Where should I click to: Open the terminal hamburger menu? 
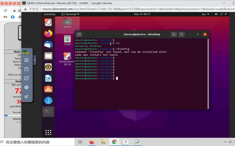(x=182, y=34)
